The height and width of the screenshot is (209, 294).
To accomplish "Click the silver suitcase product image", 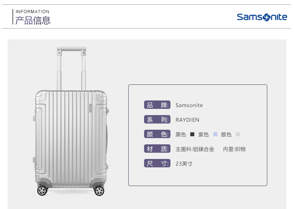I will (x=71, y=121).
